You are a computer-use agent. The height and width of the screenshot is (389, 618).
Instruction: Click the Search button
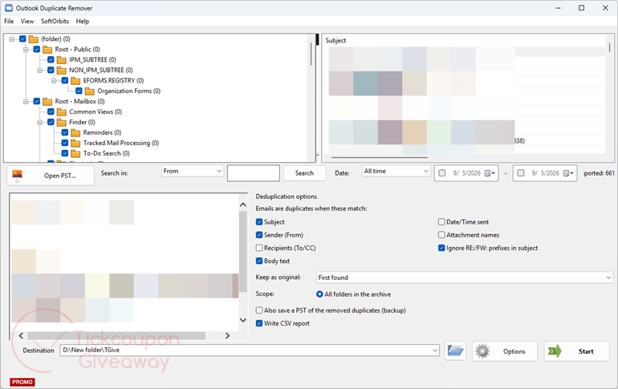tap(305, 173)
